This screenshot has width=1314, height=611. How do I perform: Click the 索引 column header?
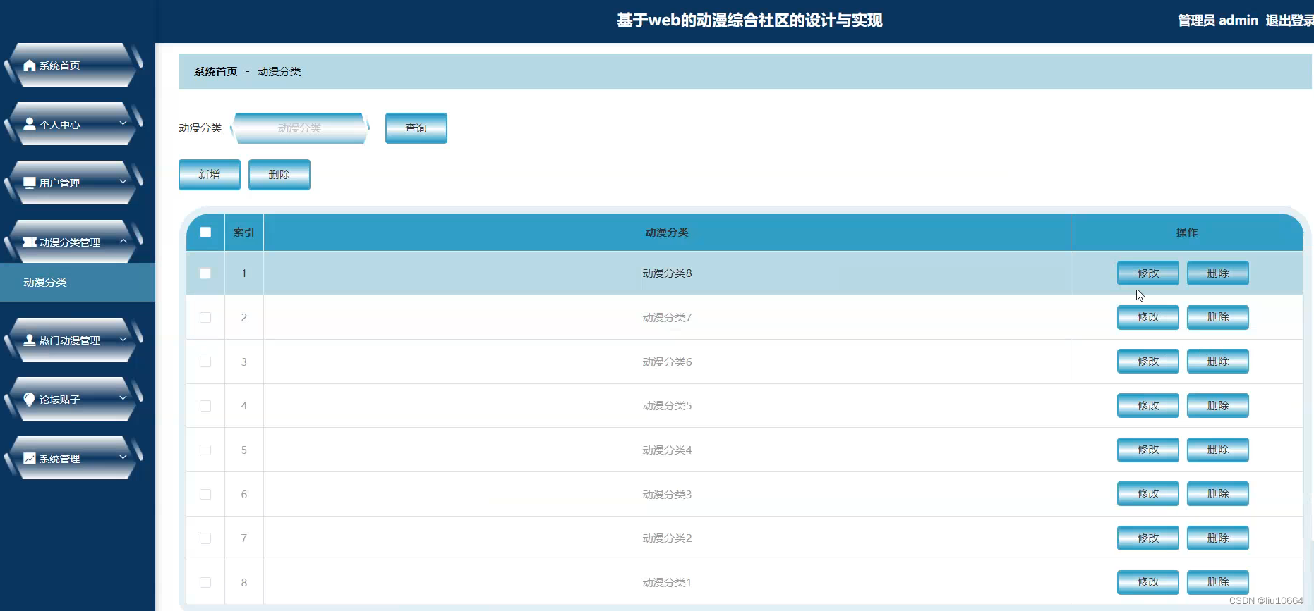[244, 233]
